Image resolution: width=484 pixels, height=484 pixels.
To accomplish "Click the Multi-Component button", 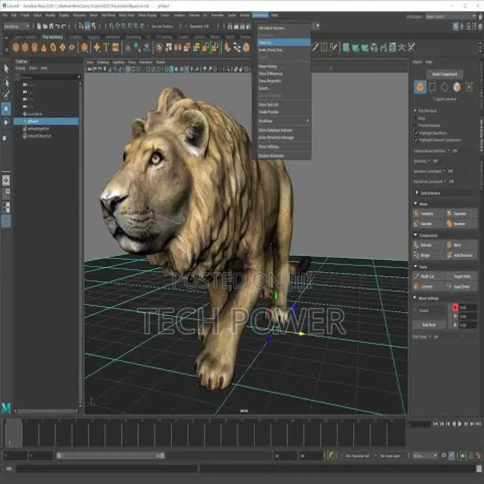I will 444,75.
